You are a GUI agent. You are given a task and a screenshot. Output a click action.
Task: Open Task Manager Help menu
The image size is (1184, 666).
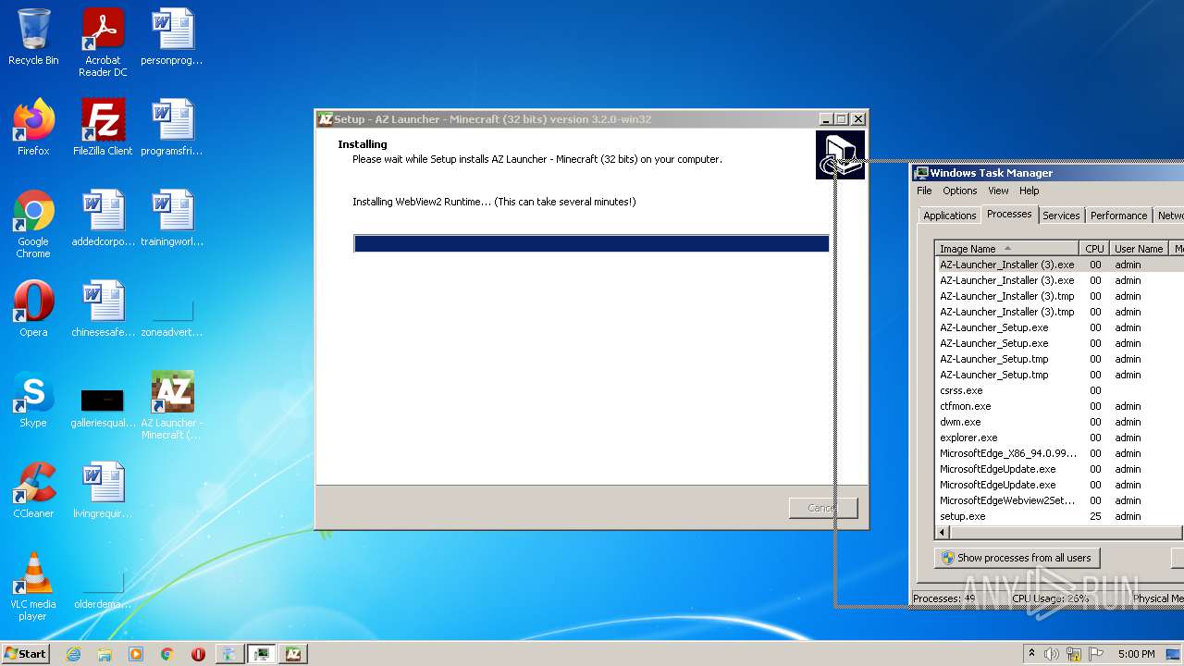[x=1029, y=191]
